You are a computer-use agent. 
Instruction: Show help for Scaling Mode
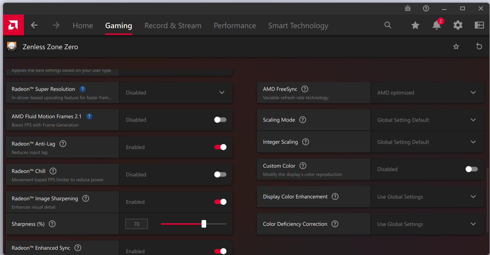coord(303,120)
